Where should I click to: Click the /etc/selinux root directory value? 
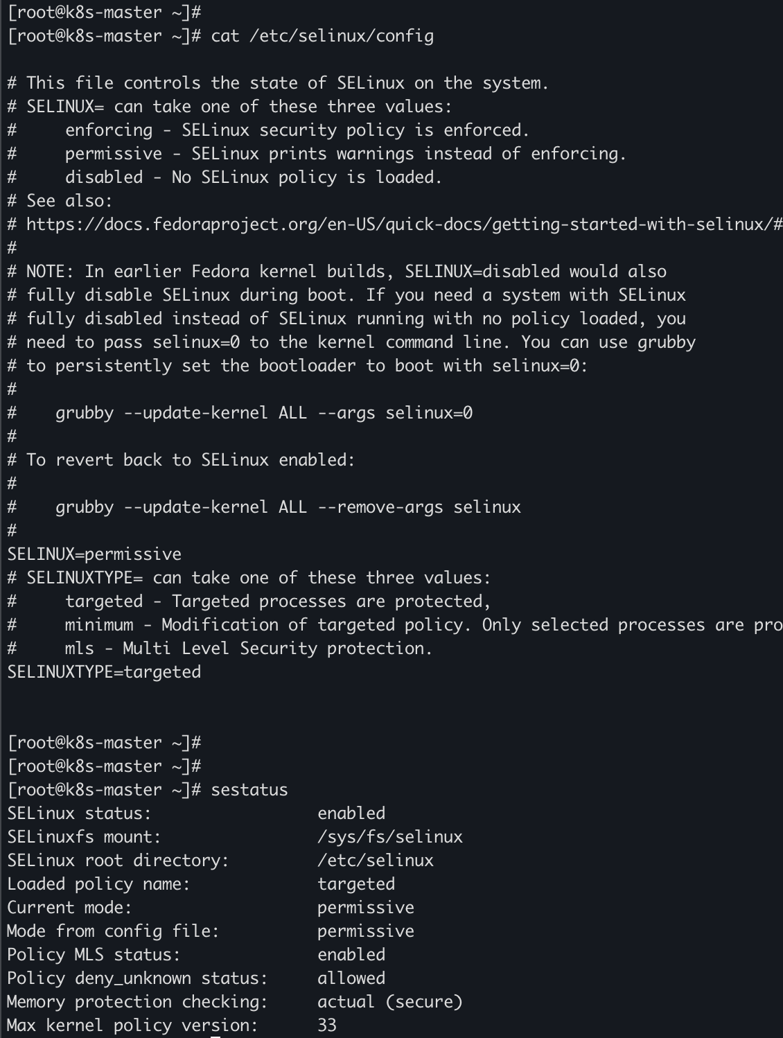[x=376, y=861]
